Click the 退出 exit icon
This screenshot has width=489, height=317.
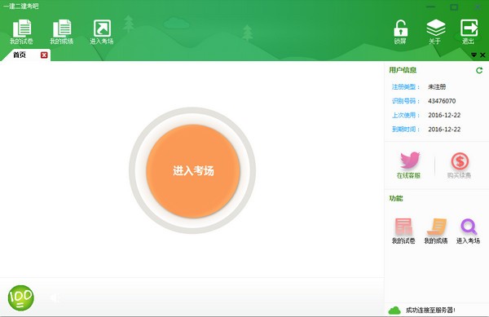(x=469, y=32)
